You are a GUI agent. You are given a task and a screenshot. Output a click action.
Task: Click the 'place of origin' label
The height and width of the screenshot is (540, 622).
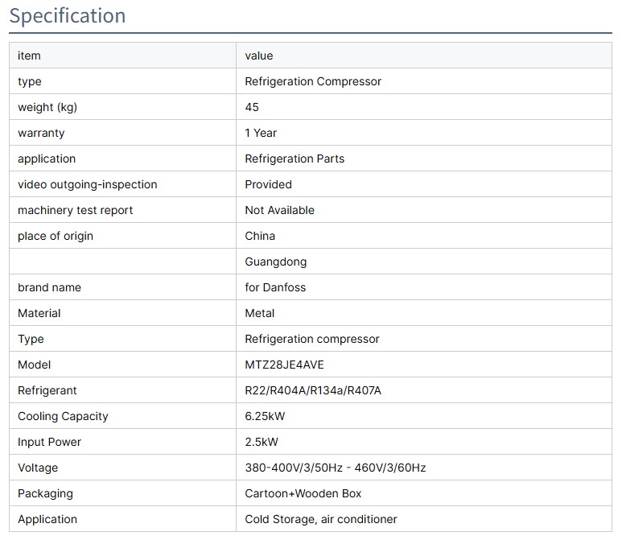(x=56, y=236)
